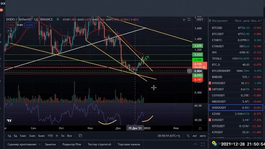Click the watchlist icon left of Инструмент header
This screenshot has width=265, height=149.
[x=210, y=21]
